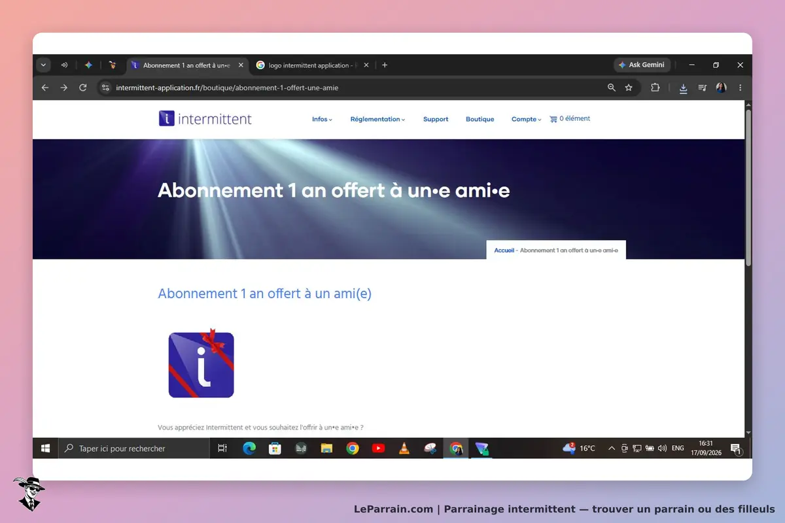This screenshot has height=523, width=785.
Task: Open File Explorer from taskbar
Action: click(326, 448)
